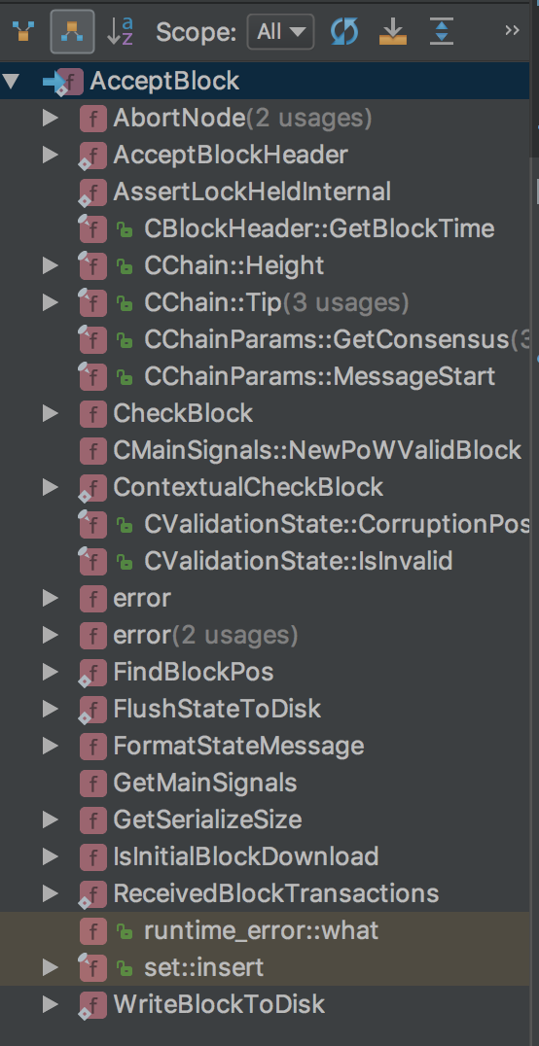Select the caller hierarchy toolbar icon
This screenshot has height=1046, width=539.
(23, 31)
